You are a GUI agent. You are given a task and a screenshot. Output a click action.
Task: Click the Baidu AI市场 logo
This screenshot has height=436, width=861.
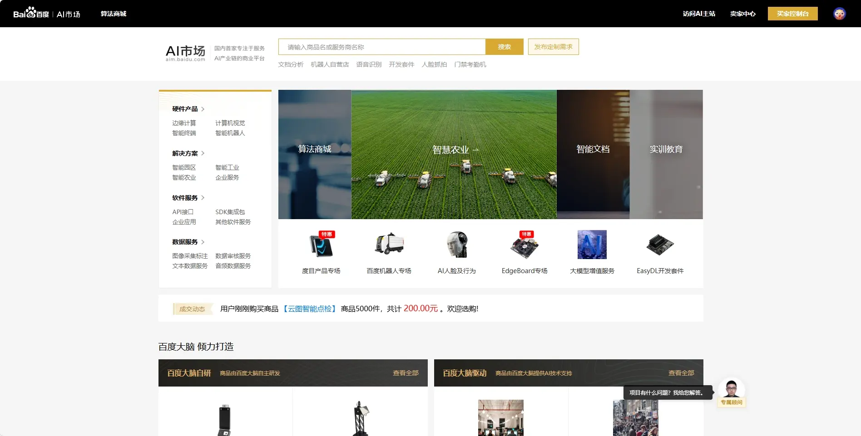click(x=48, y=13)
